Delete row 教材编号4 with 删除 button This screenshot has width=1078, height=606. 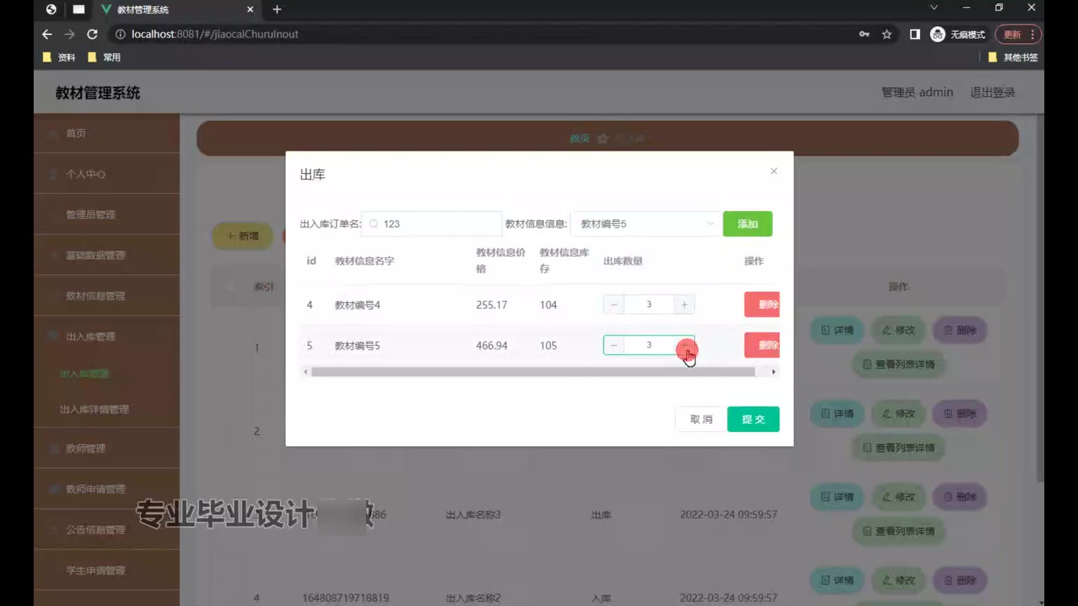(762, 305)
